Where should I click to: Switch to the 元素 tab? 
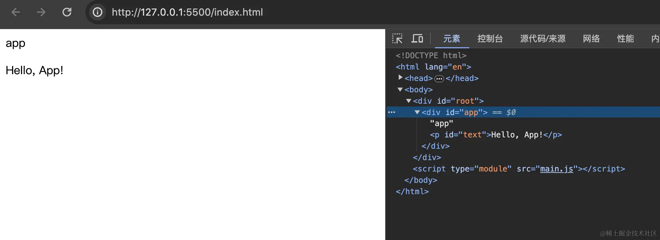click(x=452, y=38)
